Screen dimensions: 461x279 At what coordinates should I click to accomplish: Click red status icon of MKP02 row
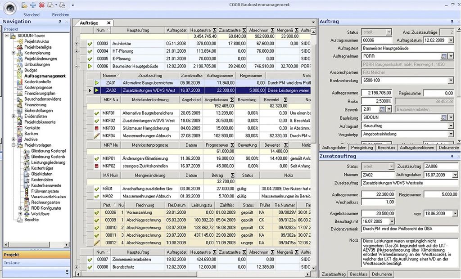click(x=97, y=166)
